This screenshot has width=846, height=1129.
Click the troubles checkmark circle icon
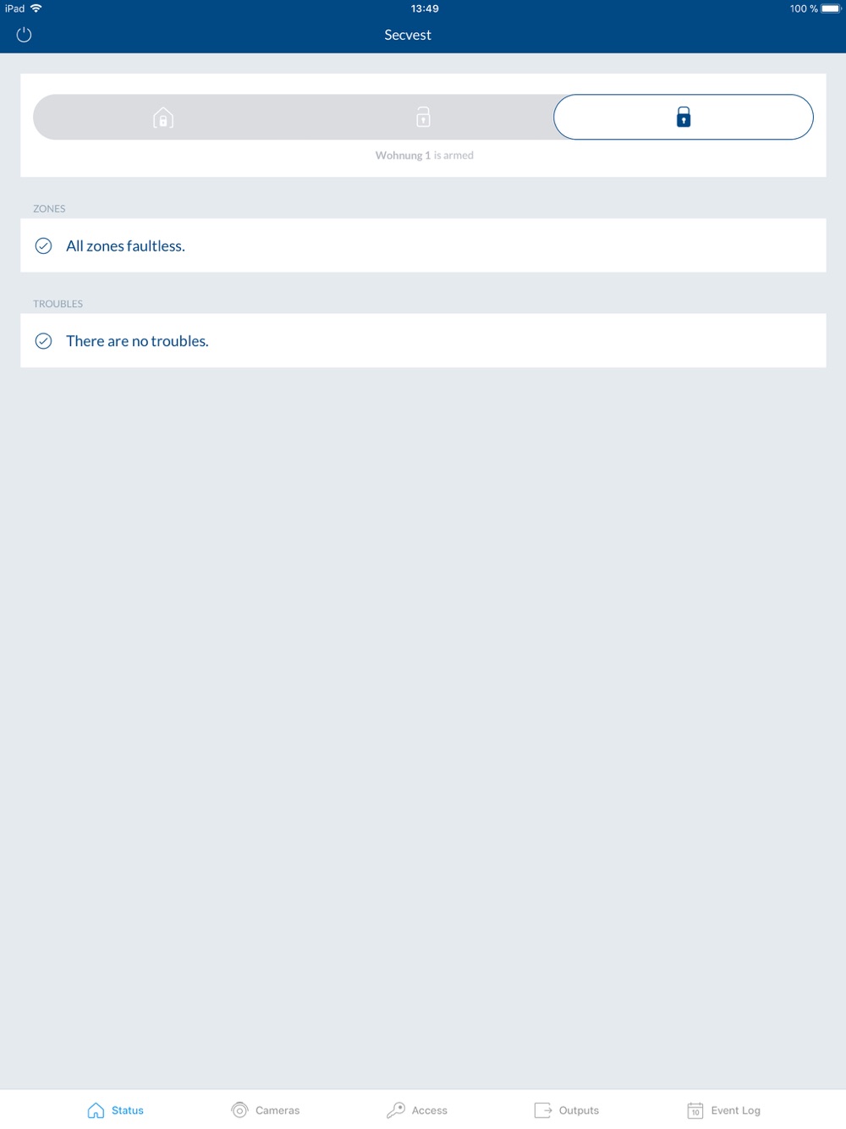[x=43, y=341]
